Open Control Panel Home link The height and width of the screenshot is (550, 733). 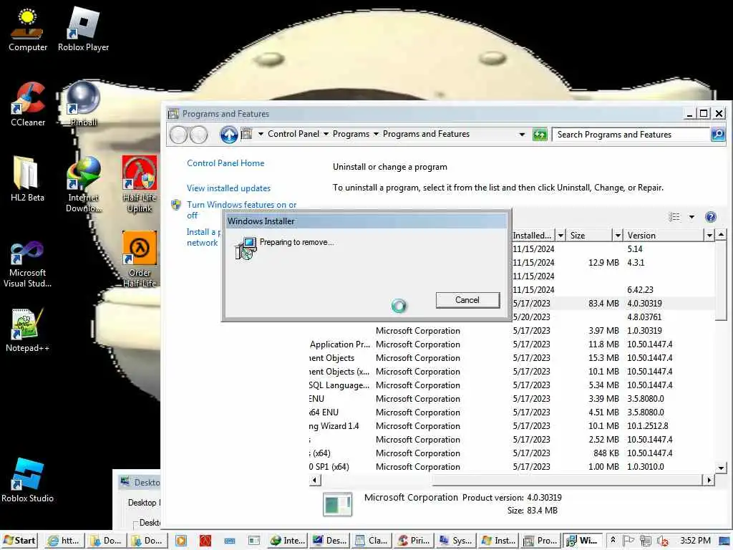click(x=225, y=163)
